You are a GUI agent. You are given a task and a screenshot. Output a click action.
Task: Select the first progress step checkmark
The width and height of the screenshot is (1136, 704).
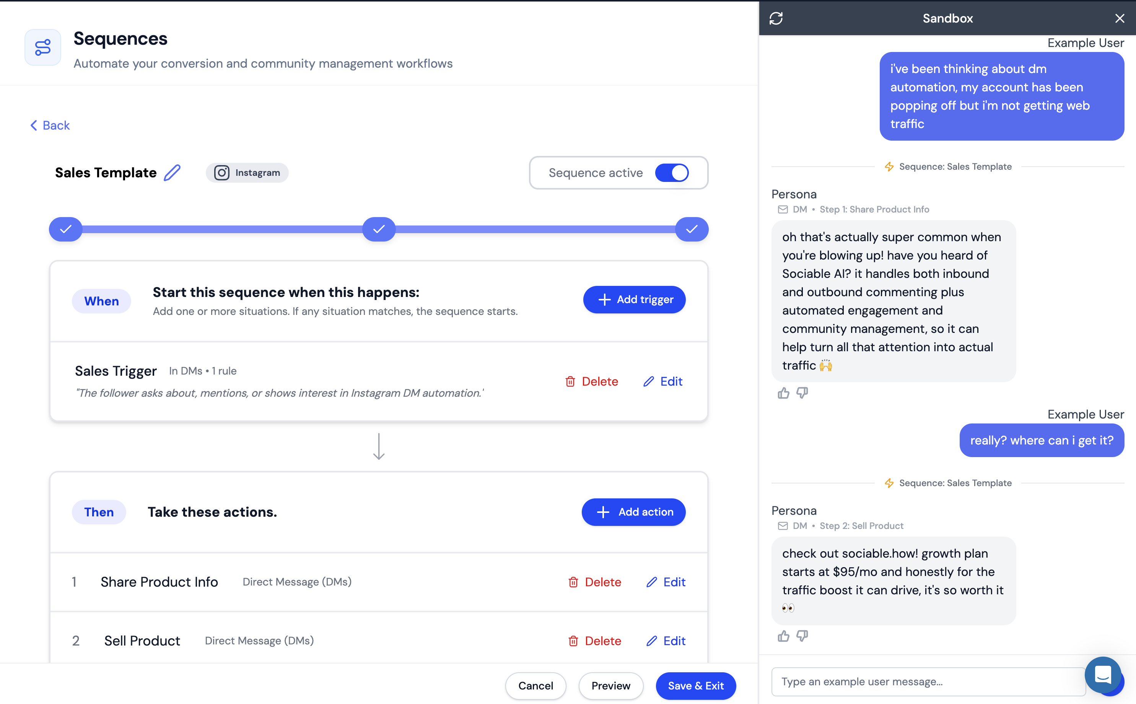(x=66, y=229)
